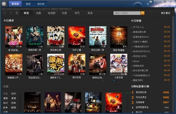176x114 pixels.
Task: Open the main menu dropdown in title bar
Action: [156, 2]
